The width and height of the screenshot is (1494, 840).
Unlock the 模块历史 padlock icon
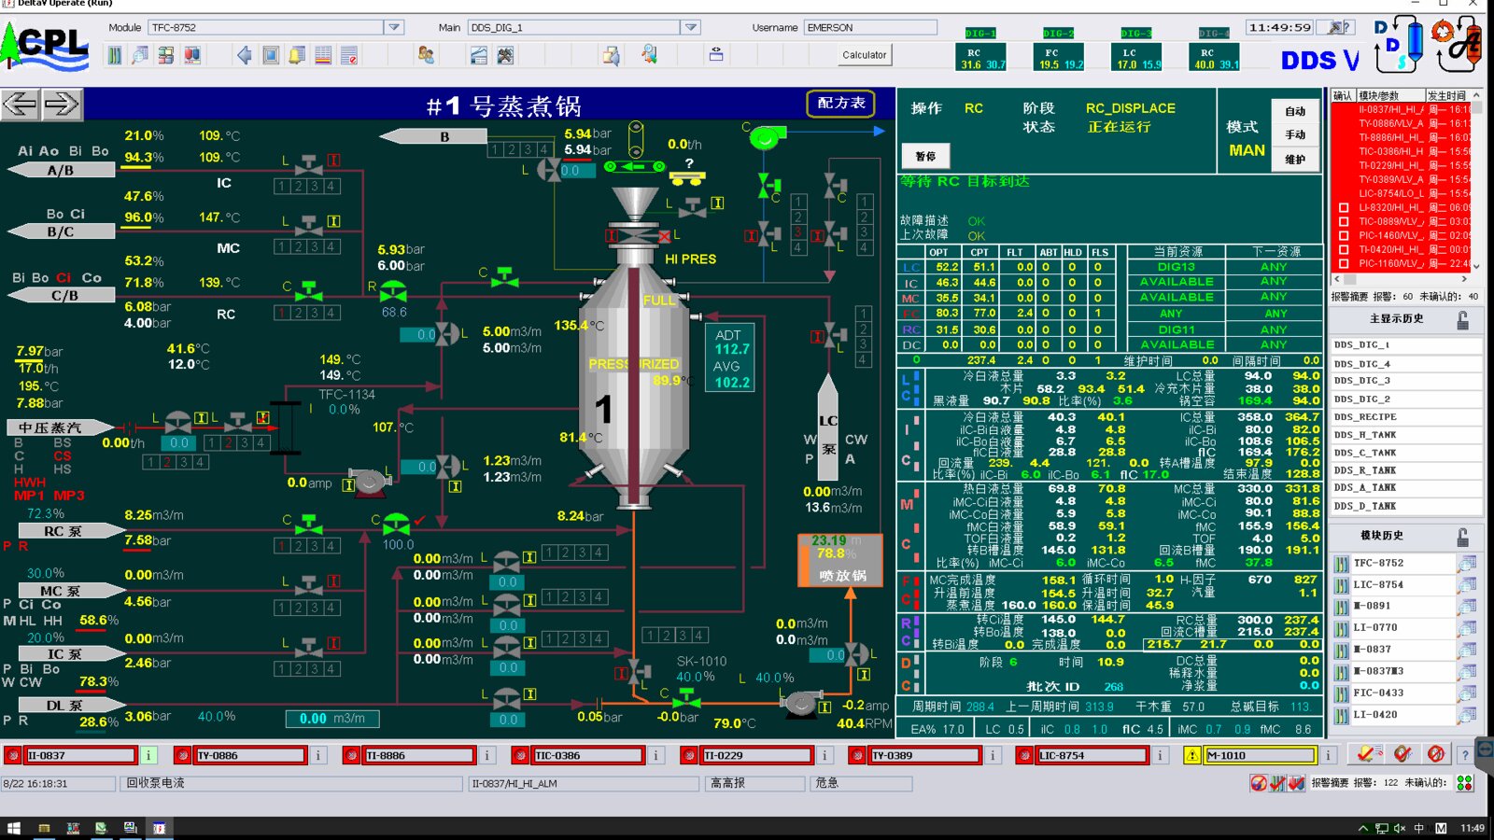point(1463,538)
